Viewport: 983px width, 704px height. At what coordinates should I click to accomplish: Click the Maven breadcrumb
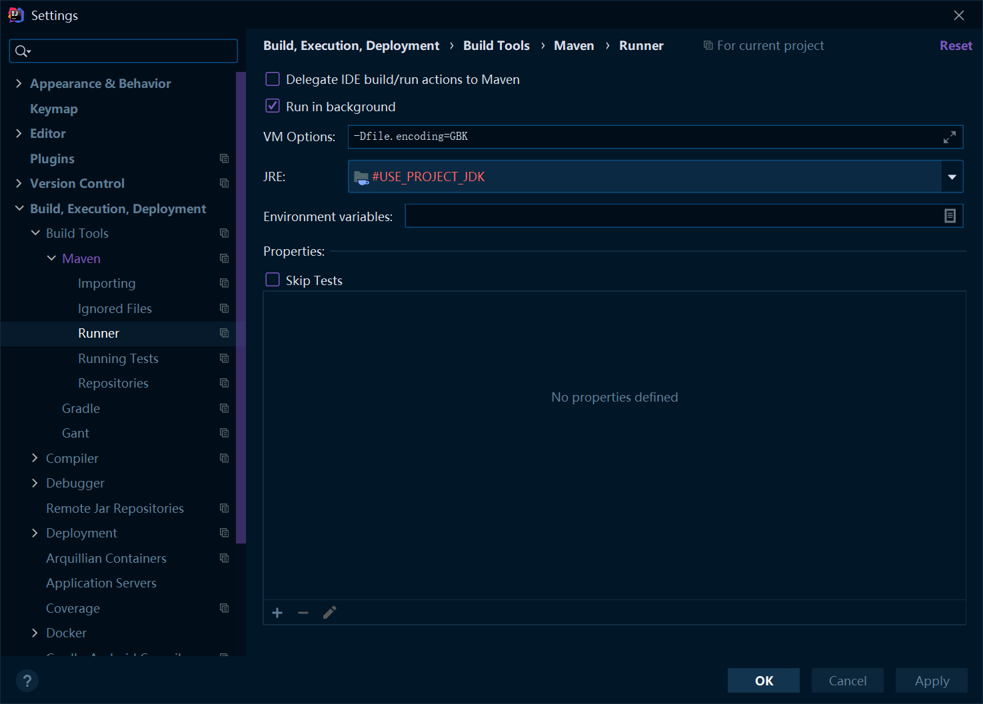[x=574, y=45]
